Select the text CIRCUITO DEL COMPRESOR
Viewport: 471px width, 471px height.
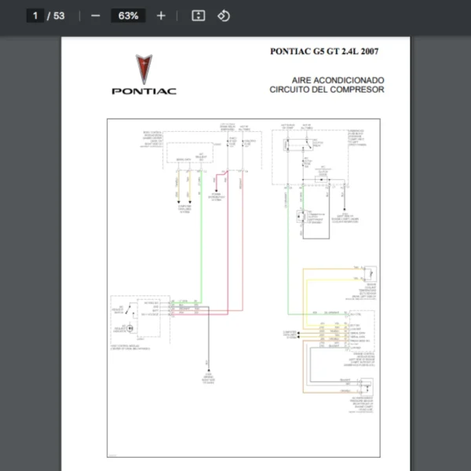pyautogui.click(x=327, y=89)
